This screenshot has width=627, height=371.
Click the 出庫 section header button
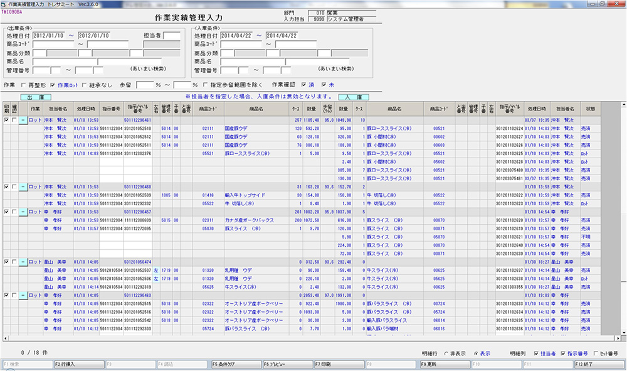36,97
